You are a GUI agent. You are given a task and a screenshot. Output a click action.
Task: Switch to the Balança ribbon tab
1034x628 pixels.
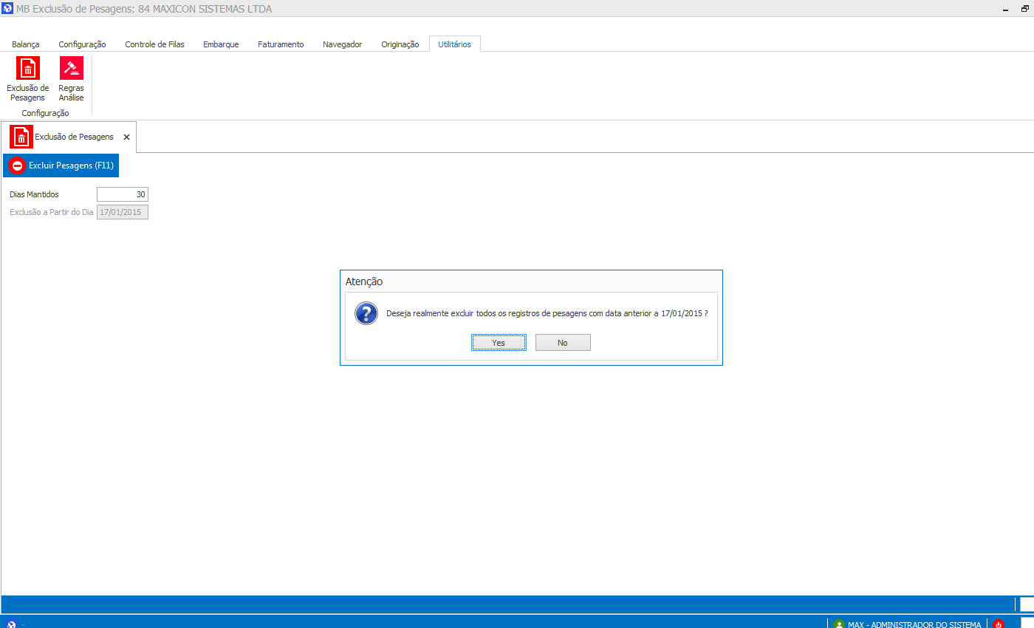[26, 44]
